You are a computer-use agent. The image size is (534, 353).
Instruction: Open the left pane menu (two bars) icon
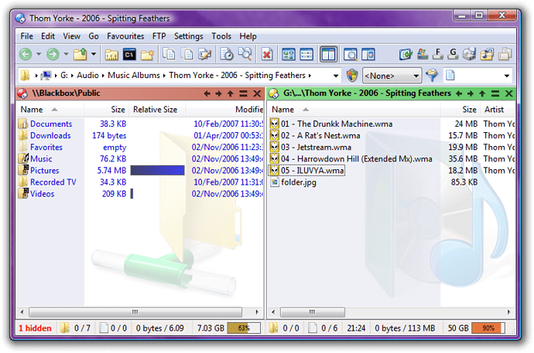point(243,93)
